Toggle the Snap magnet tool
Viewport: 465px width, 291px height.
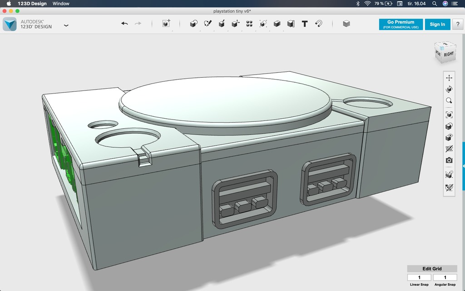318,24
